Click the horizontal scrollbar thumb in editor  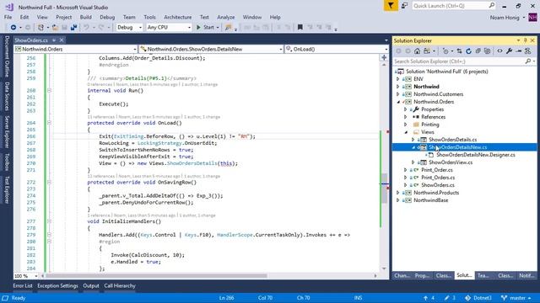[157, 276]
